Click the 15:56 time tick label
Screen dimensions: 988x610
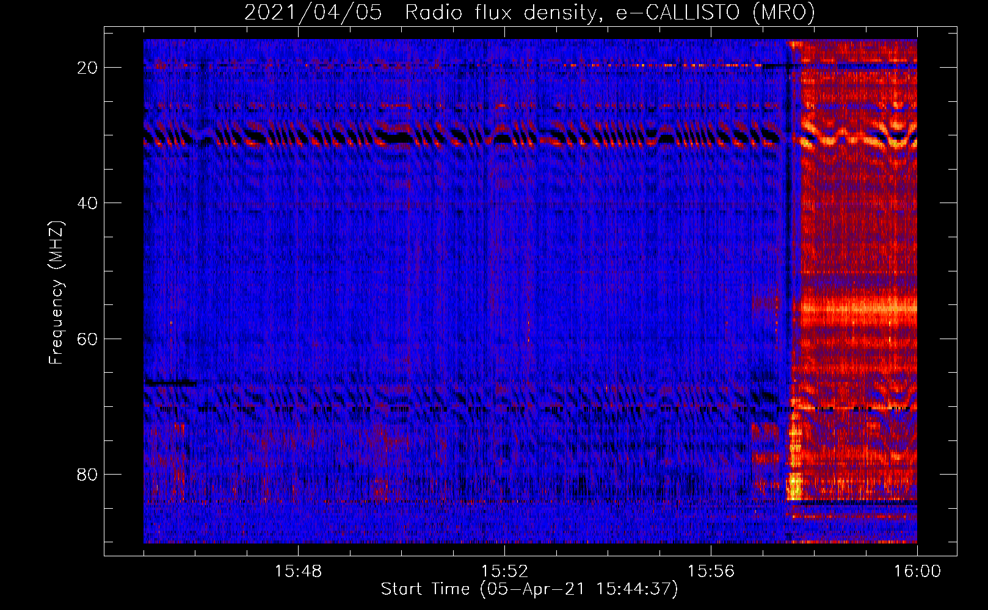(x=711, y=572)
